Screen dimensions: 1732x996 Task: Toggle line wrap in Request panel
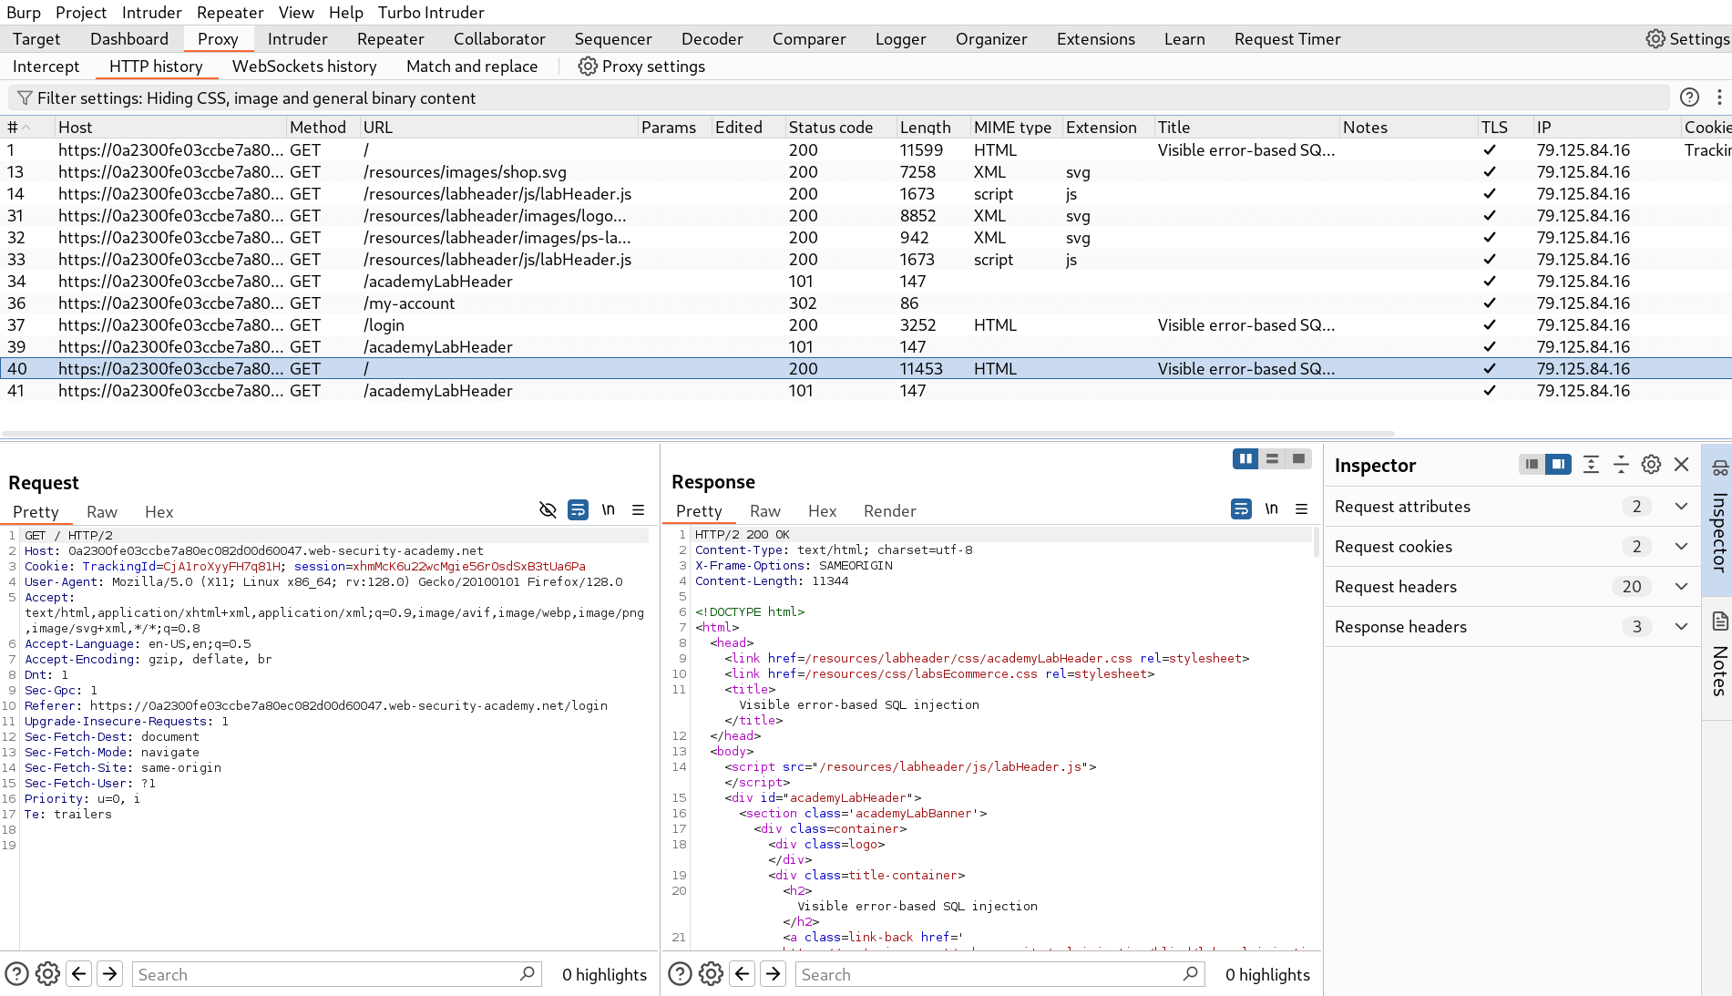(x=578, y=510)
